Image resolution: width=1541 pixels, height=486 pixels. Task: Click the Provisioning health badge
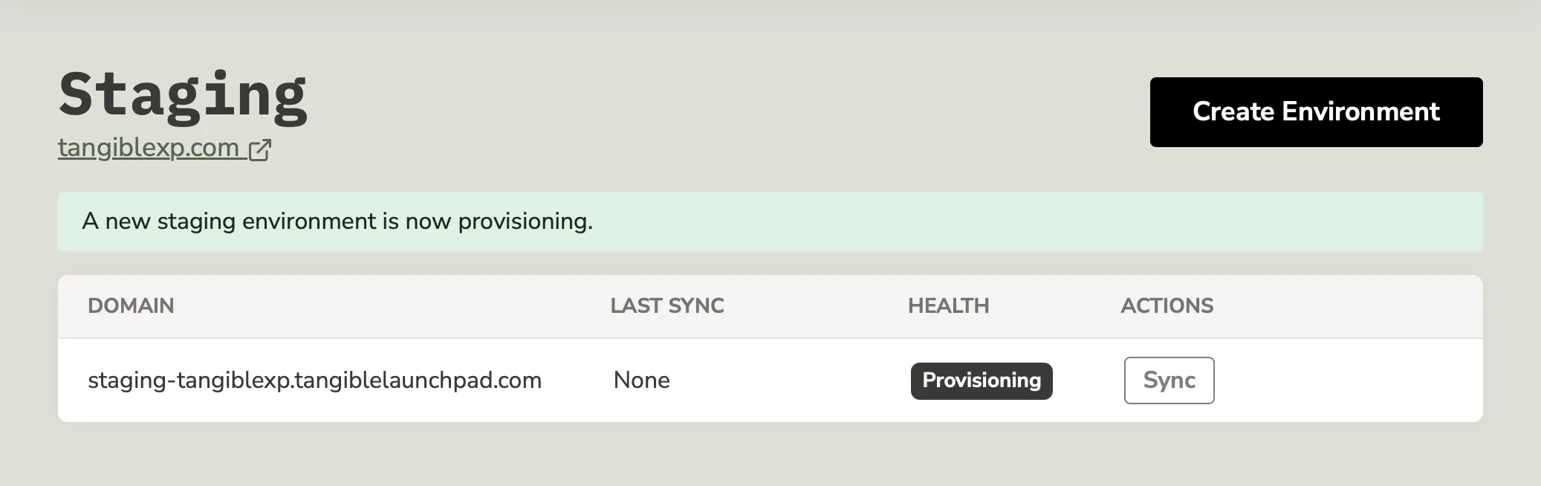(x=981, y=380)
